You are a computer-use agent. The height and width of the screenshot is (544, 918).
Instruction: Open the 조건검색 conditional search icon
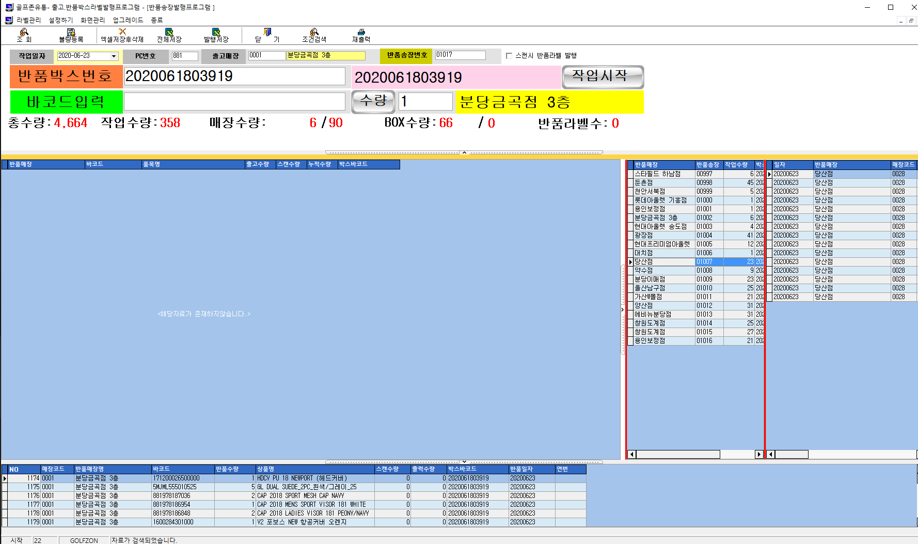click(314, 33)
